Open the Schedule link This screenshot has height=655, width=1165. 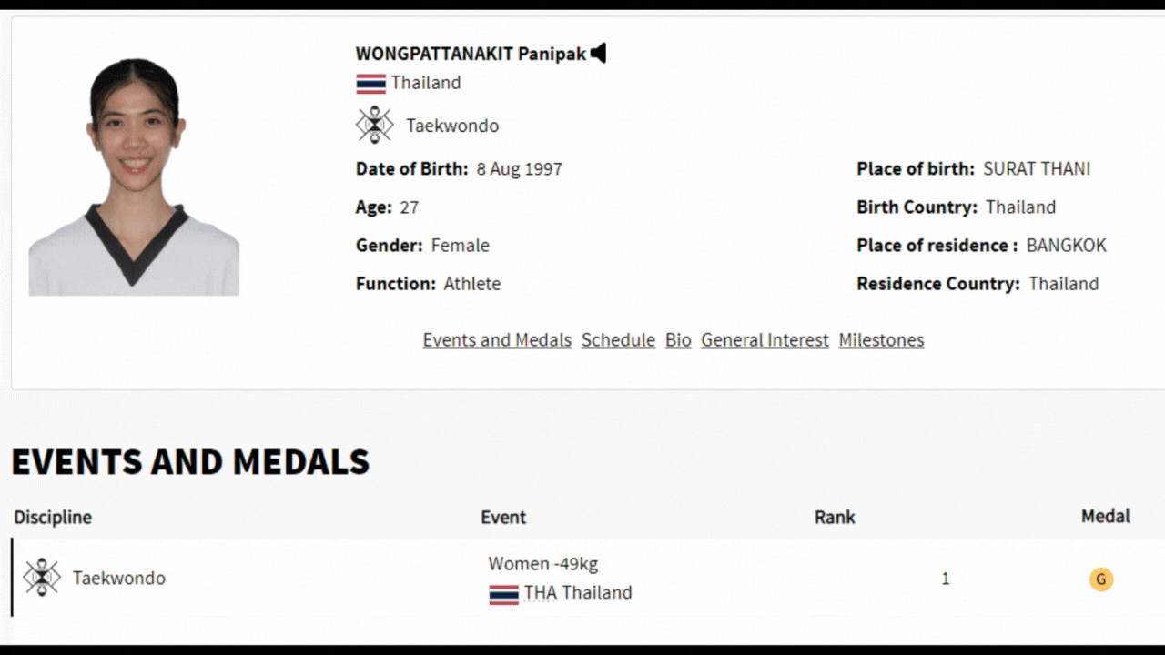tap(618, 340)
